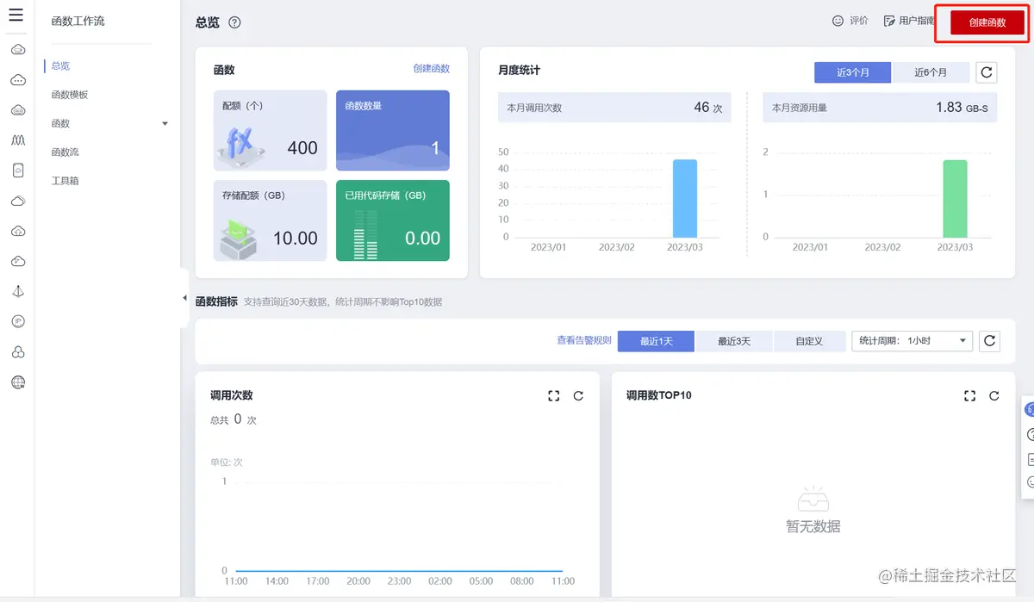Collapse the left navigation panel arrow
This screenshot has height=602, width=1034.
[x=184, y=298]
